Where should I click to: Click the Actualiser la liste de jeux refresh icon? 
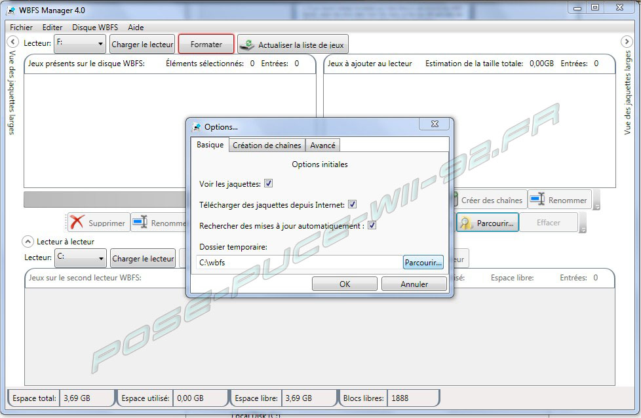tap(247, 45)
